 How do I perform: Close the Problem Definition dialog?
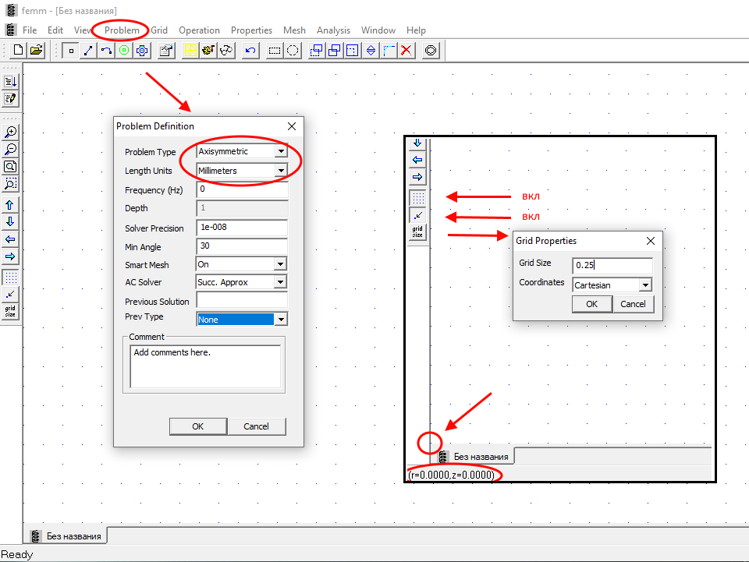pyautogui.click(x=292, y=126)
